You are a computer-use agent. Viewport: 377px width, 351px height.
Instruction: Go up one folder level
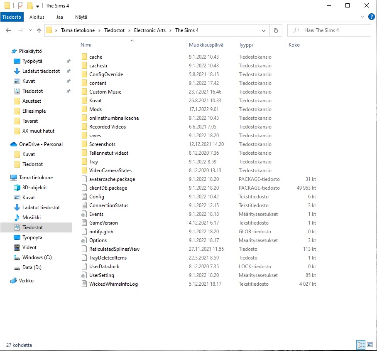[39, 30]
